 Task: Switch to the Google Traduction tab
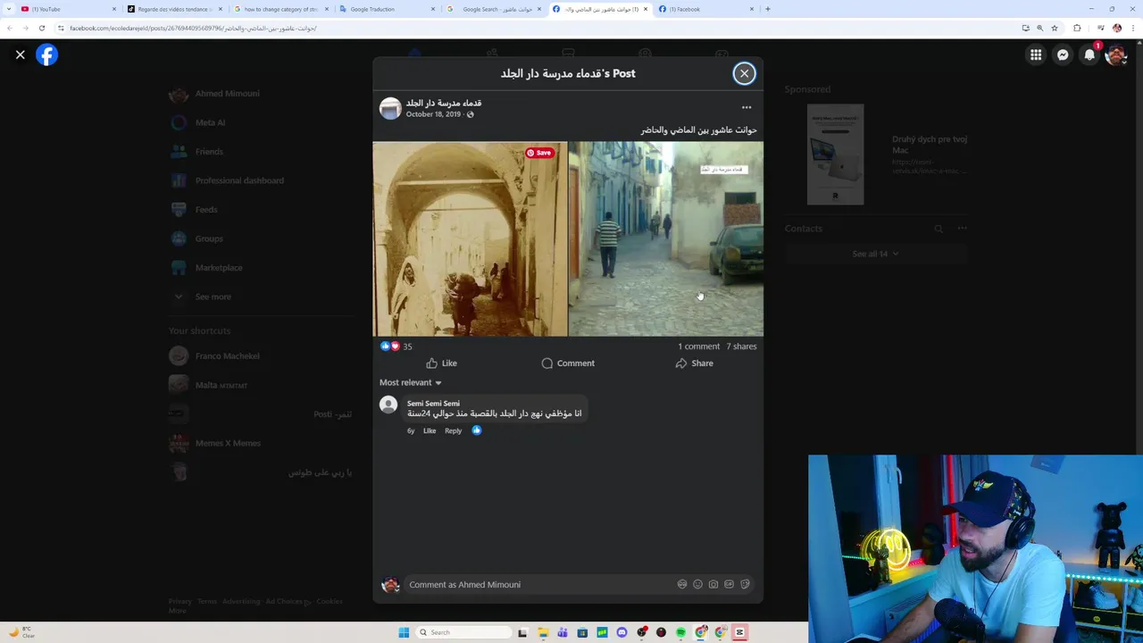(x=386, y=9)
